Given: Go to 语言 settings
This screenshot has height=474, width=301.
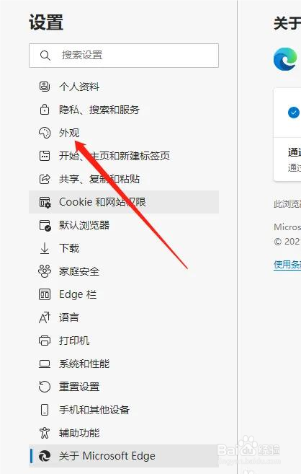Looking at the screenshot, I should coord(124,317).
